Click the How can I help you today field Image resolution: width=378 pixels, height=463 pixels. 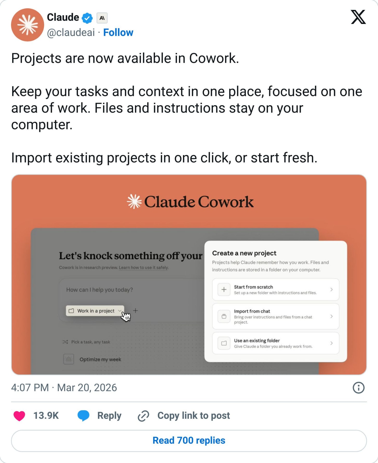tap(99, 290)
